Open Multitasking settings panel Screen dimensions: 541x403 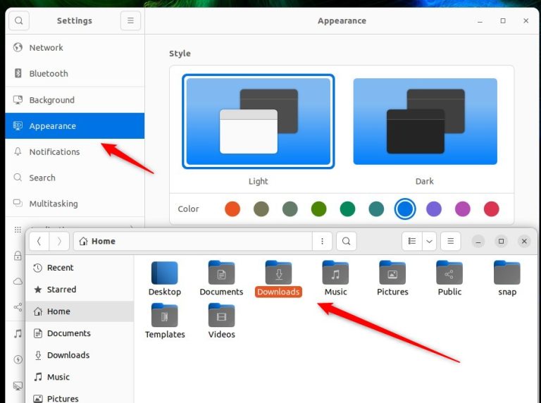(x=75, y=204)
